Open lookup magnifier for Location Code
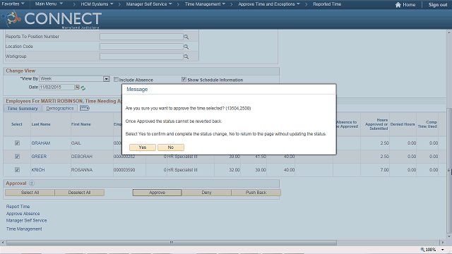Viewport: 452px width, 254px height. tap(186, 47)
